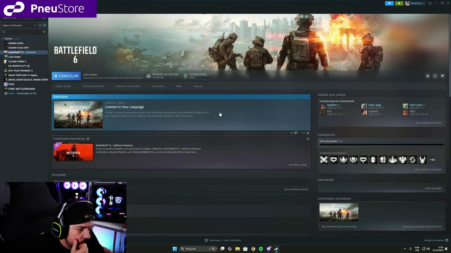The image size is (451, 253).
Task: Click Ver as últimas notícias link
Action: 296,189
